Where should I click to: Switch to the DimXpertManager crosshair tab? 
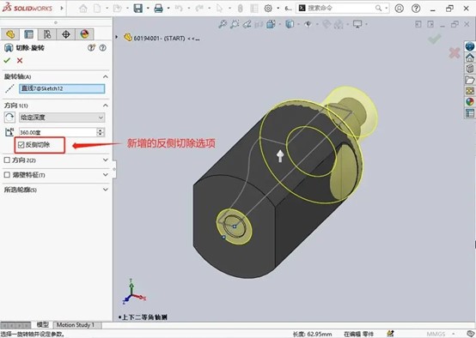point(66,34)
